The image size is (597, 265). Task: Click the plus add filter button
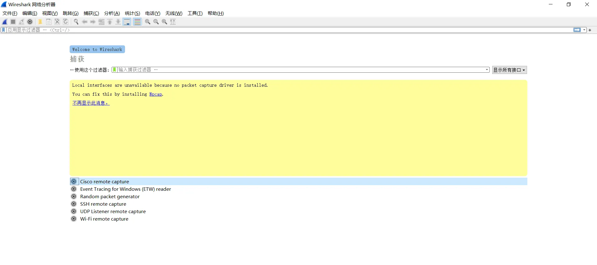coord(590,30)
